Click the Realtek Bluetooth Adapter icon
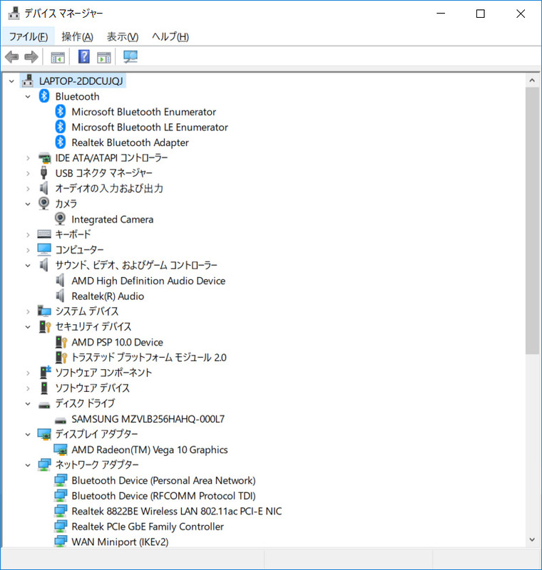Image resolution: width=542 pixels, height=570 pixels. (61, 142)
